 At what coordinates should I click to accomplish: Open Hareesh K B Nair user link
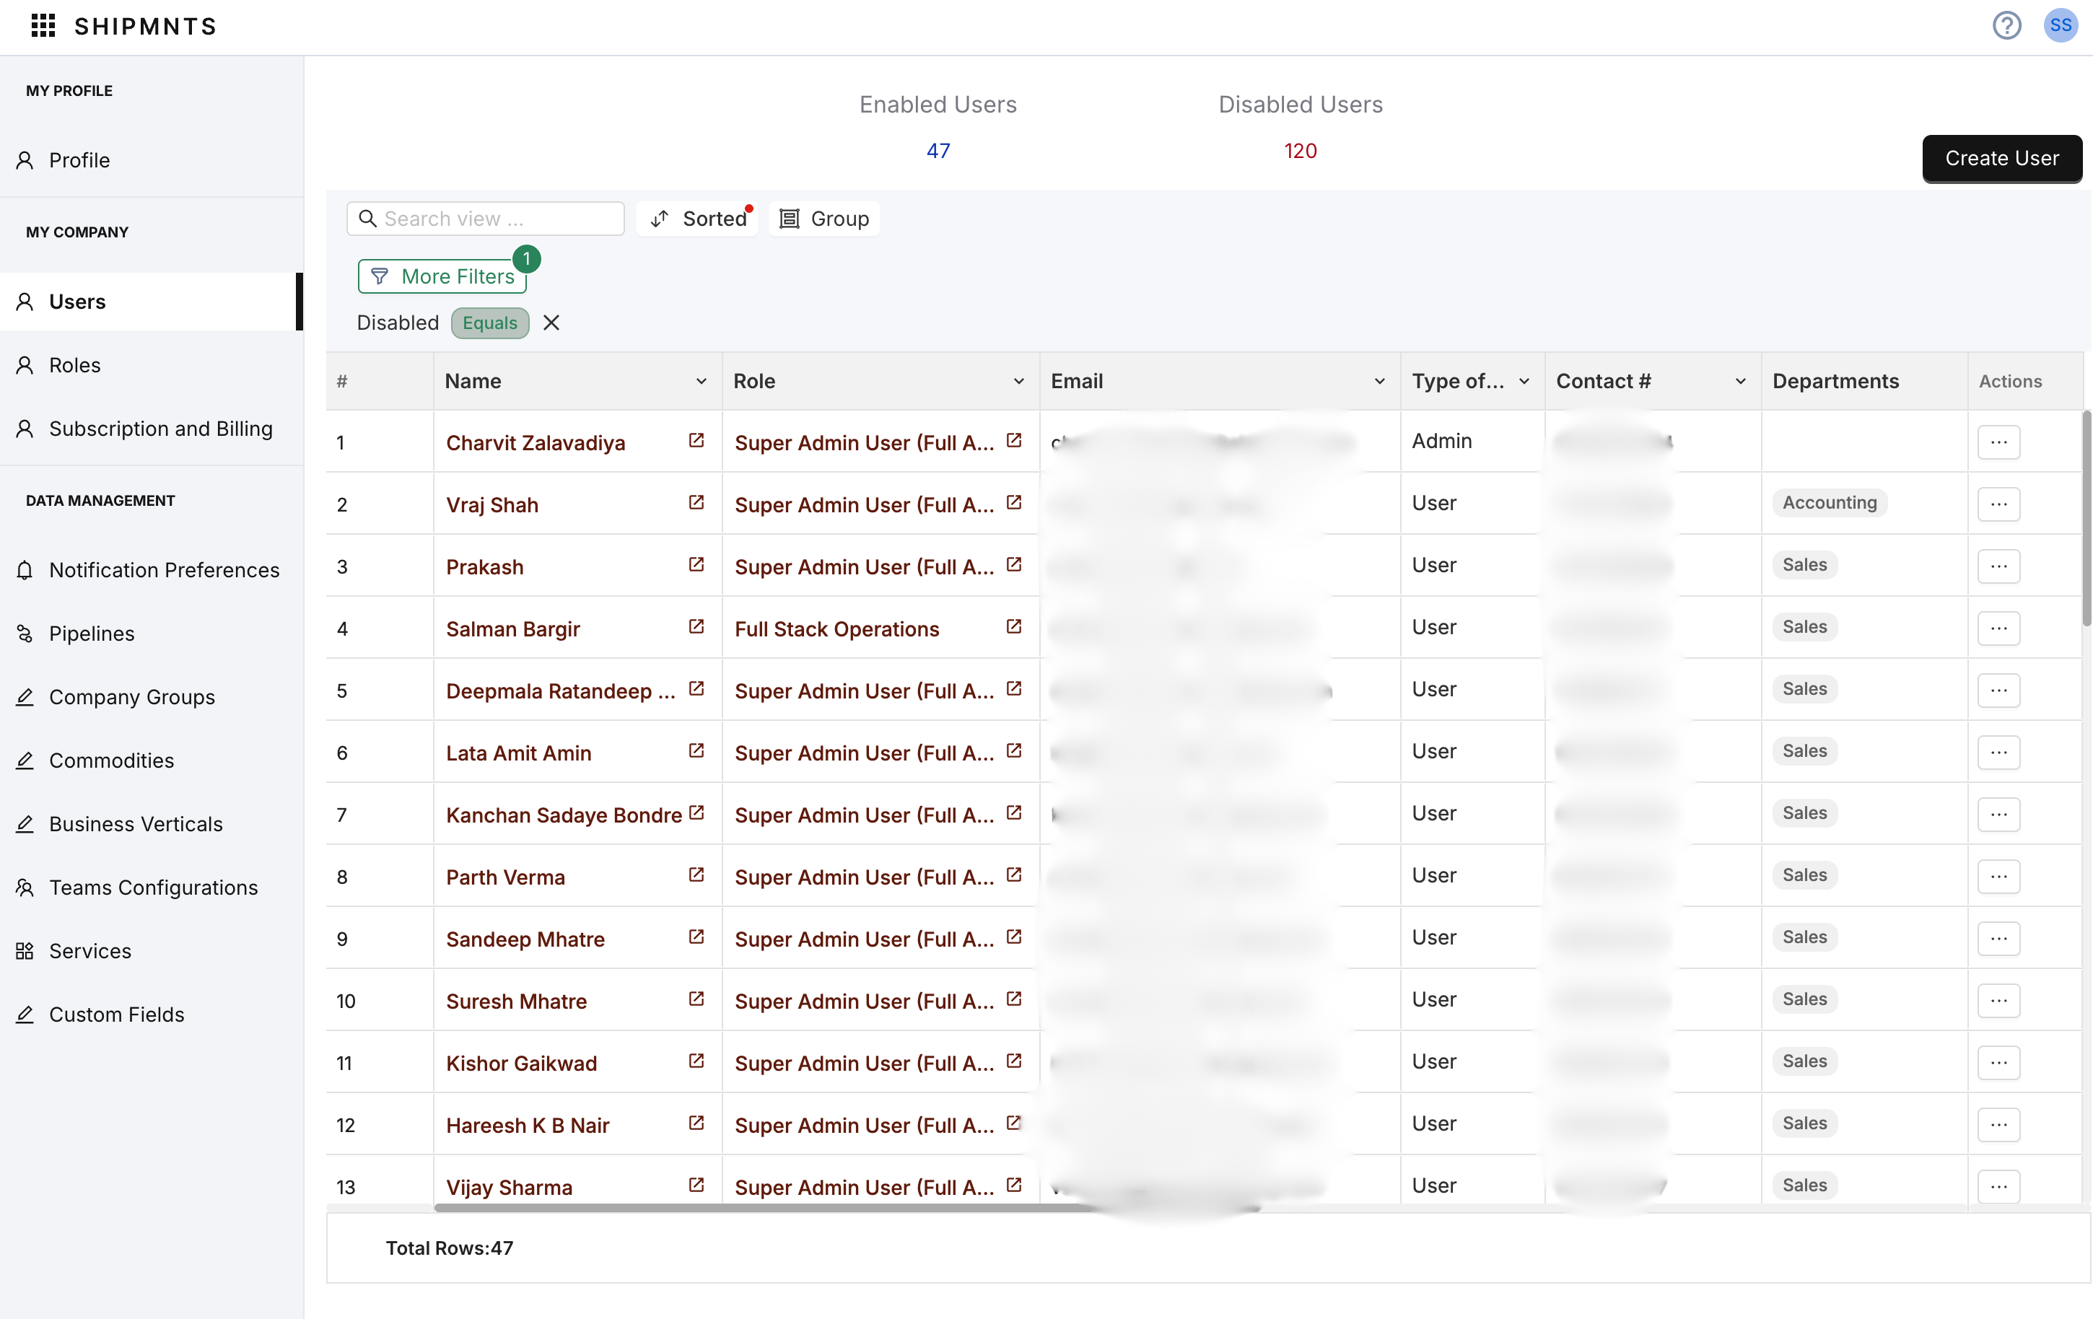tap(528, 1125)
